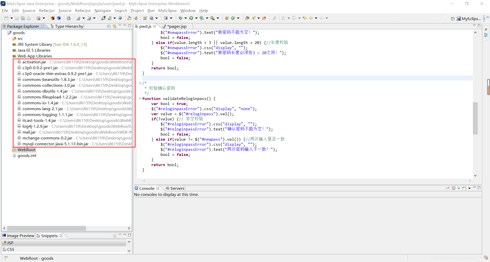The image size is (490, 262).
Task: Click Package Explorer horizontal scrollbar thumb
Action: tap(46, 228)
